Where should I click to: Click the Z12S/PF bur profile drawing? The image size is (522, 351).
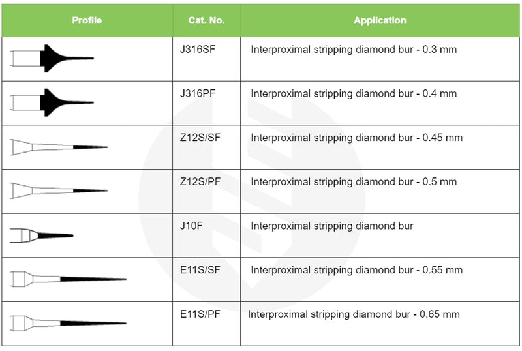59,191
